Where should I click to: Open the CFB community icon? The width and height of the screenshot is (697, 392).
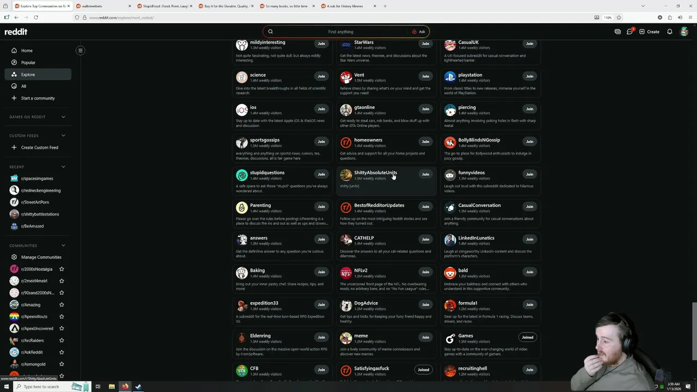click(242, 371)
